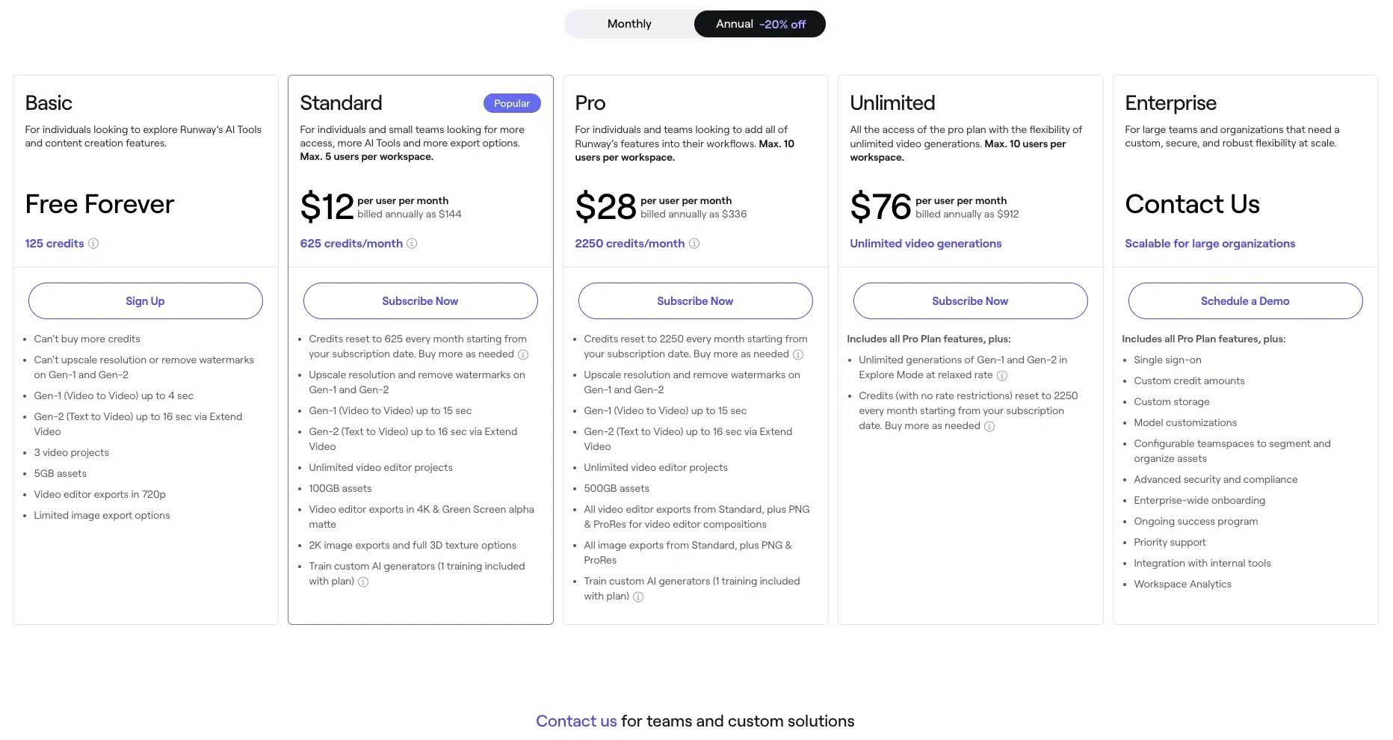Click info icon next to Pro's custom AI generators
The height and width of the screenshot is (740, 1393).
638,596
